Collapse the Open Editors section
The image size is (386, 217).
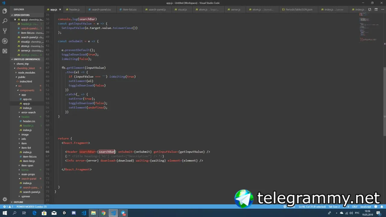click(27, 15)
